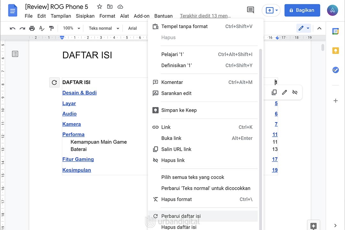Star the ROG Phone 5 document

click(x=99, y=7)
